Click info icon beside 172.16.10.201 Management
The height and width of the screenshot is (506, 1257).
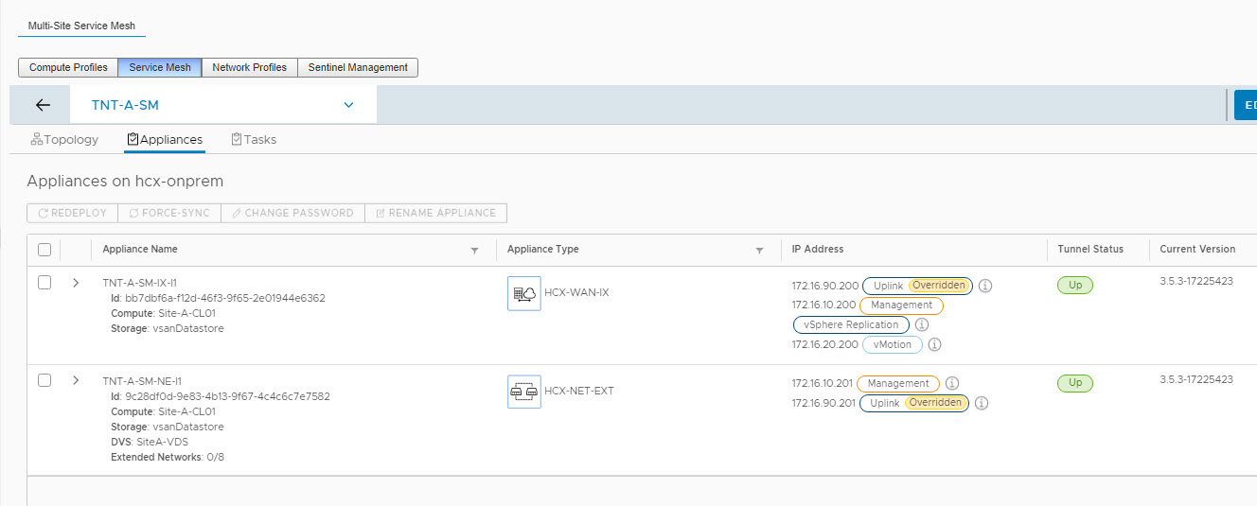[x=952, y=384]
